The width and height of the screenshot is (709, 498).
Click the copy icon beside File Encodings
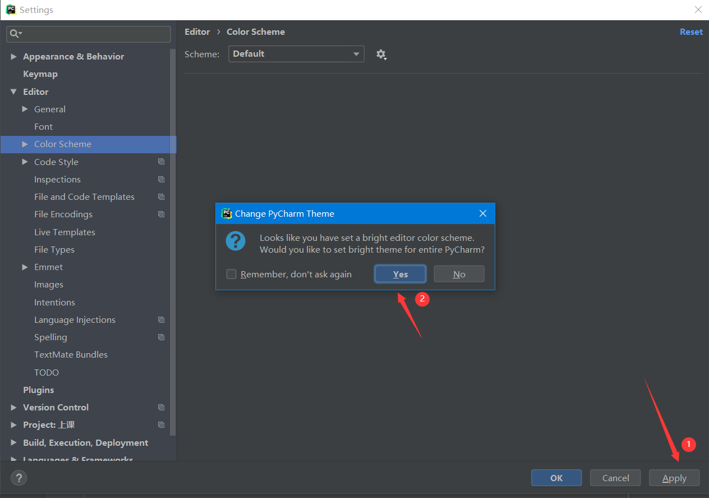161,214
